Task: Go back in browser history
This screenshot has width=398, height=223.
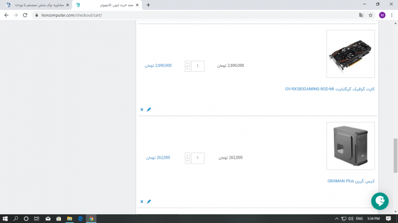Action: click(x=6, y=15)
